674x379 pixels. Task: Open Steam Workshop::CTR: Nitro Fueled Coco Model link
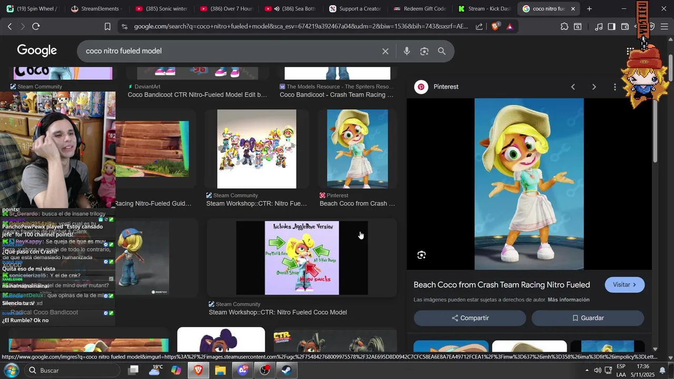tap(277, 312)
